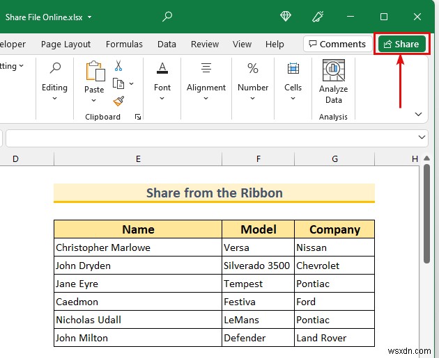Select the cell 'Ford'
This screenshot has height=358, width=439.
334,302
